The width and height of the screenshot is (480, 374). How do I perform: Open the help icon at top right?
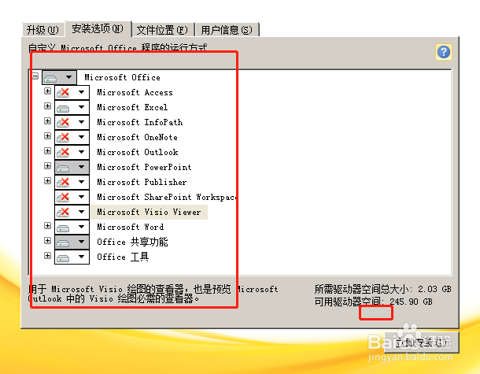point(444,52)
